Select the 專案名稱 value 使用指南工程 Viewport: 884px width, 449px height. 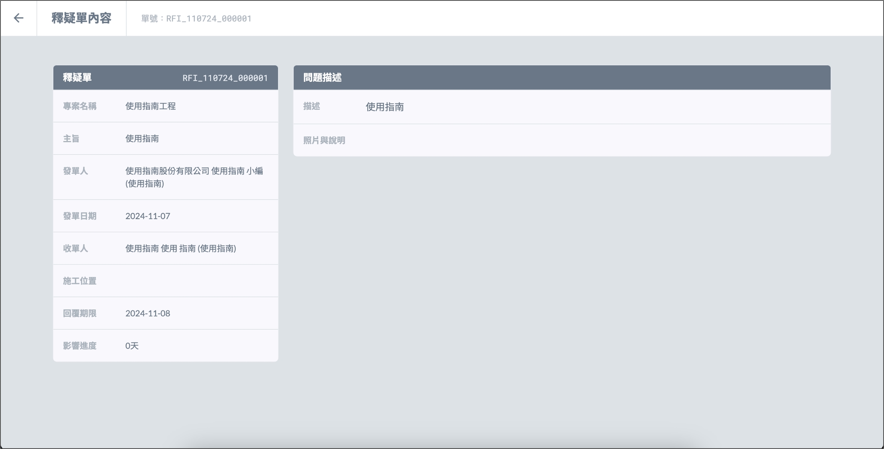coord(150,106)
